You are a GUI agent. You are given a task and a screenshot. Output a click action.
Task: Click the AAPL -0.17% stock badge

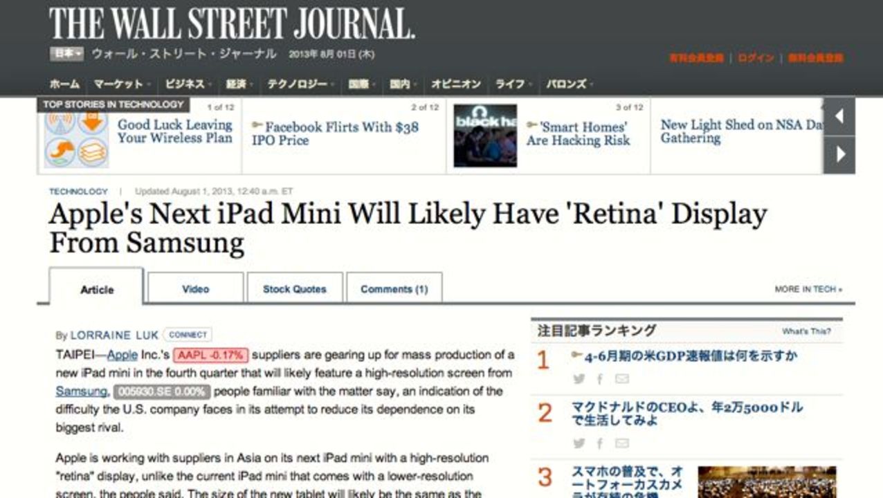(x=210, y=356)
